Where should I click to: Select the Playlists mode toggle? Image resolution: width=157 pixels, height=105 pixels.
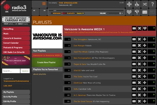[x=69, y=13]
